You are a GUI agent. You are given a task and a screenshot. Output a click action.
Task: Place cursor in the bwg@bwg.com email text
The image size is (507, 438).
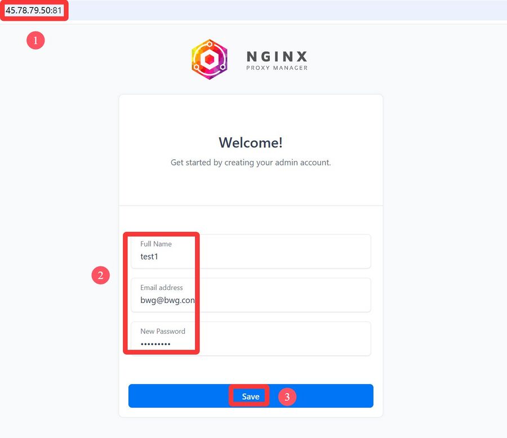pyautogui.click(x=167, y=300)
